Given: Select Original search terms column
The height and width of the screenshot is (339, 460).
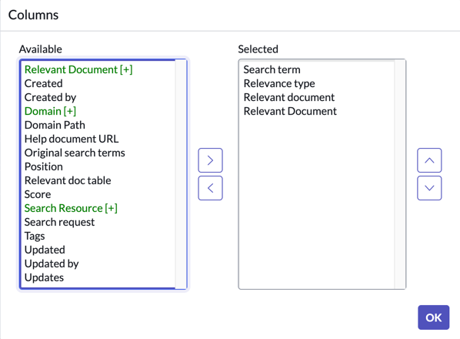Looking at the screenshot, I should [75, 153].
